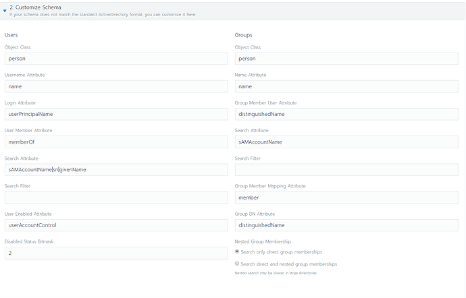The height and width of the screenshot is (298, 466).
Task: Enable 'Search direct and nested group memberships'
Action: [x=237, y=264]
